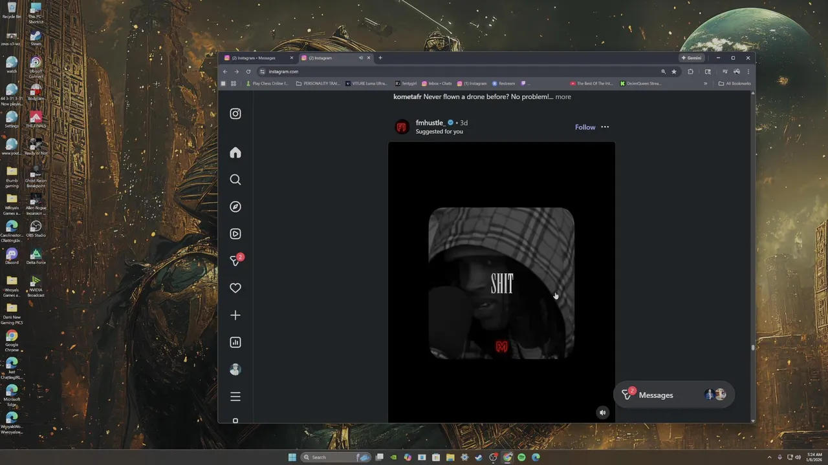
Task: Open Instagram Search in the sidebar
Action: pyautogui.click(x=235, y=180)
